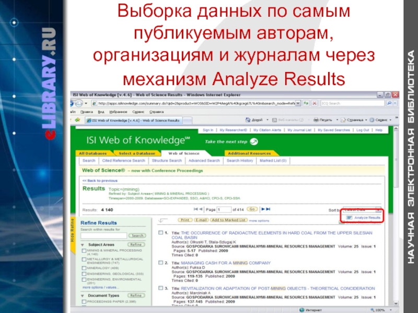Open the Cited Reference Search tab
The image size is (418, 313).
pyautogui.click(x=123, y=161)
